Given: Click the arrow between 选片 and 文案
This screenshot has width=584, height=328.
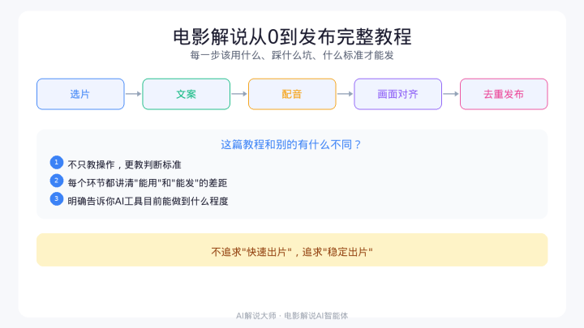Looking at the screenshot, I should click(133, 94).
